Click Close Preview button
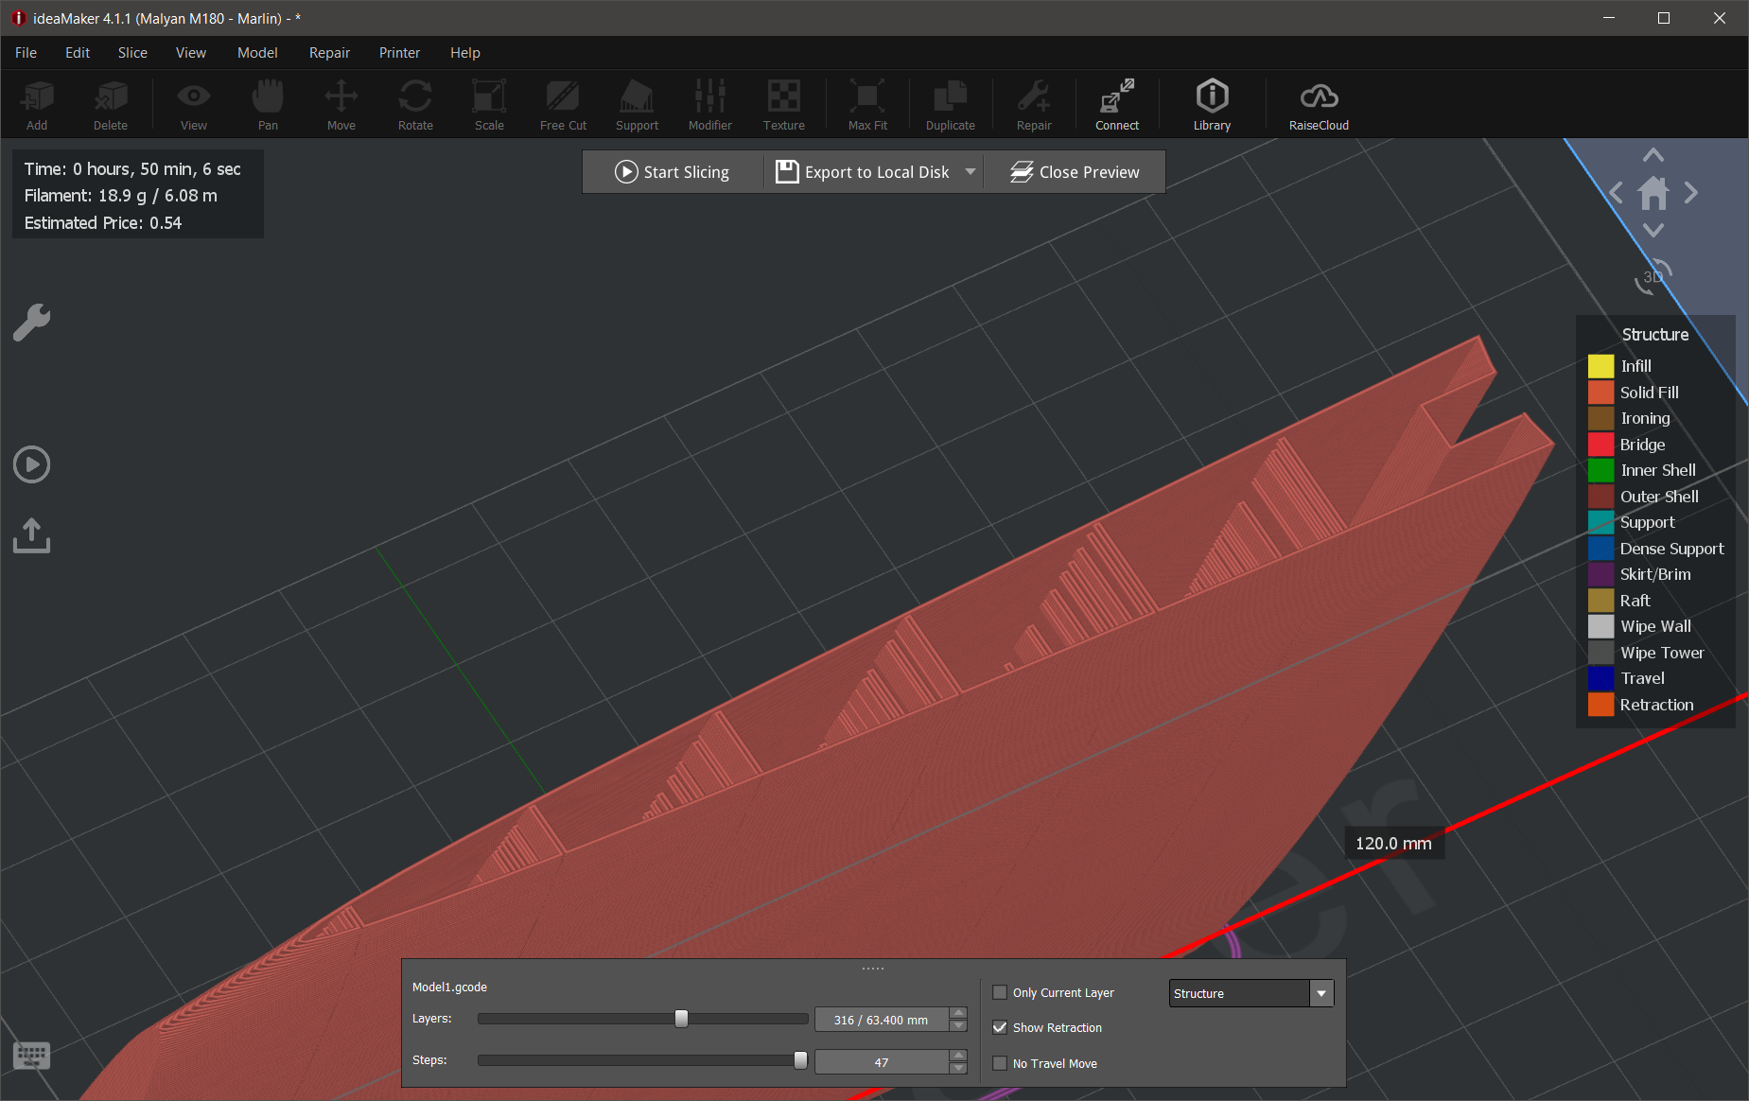Image resolution: width=1749 pixels, height=1101 pixels. 1075,172
